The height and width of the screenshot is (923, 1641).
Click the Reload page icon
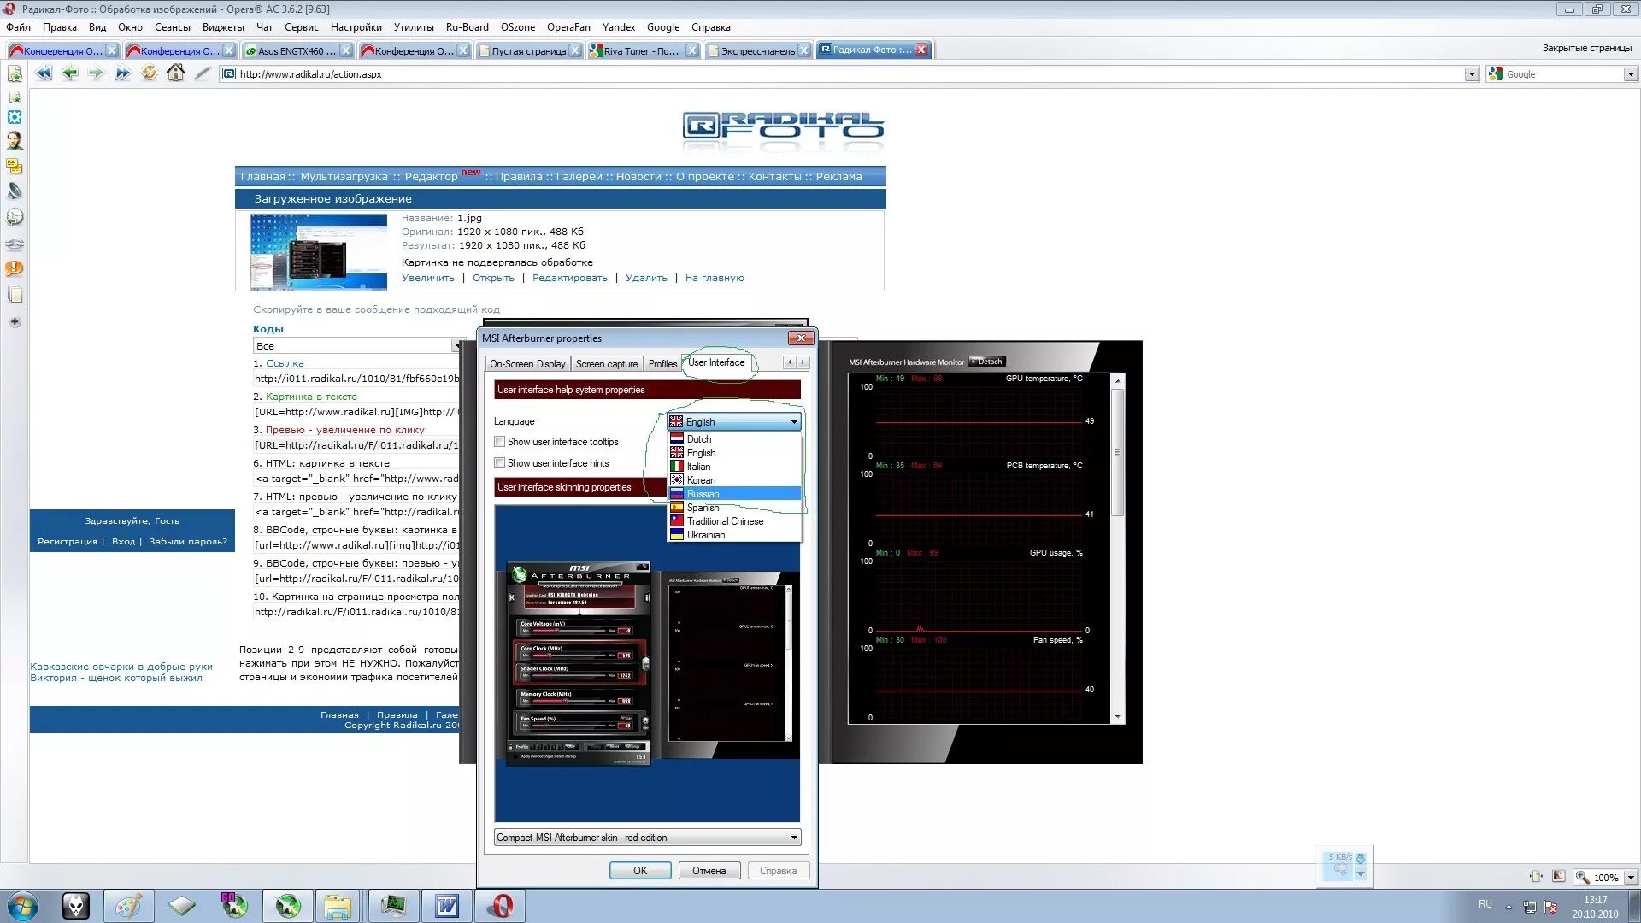tap(149, 73)
